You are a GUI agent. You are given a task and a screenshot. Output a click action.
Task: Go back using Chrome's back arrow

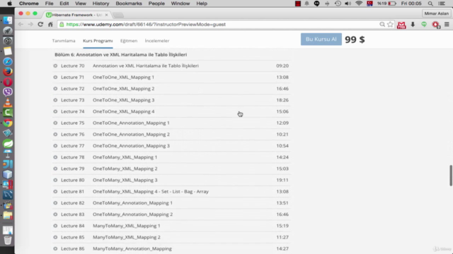click(21, 25)
